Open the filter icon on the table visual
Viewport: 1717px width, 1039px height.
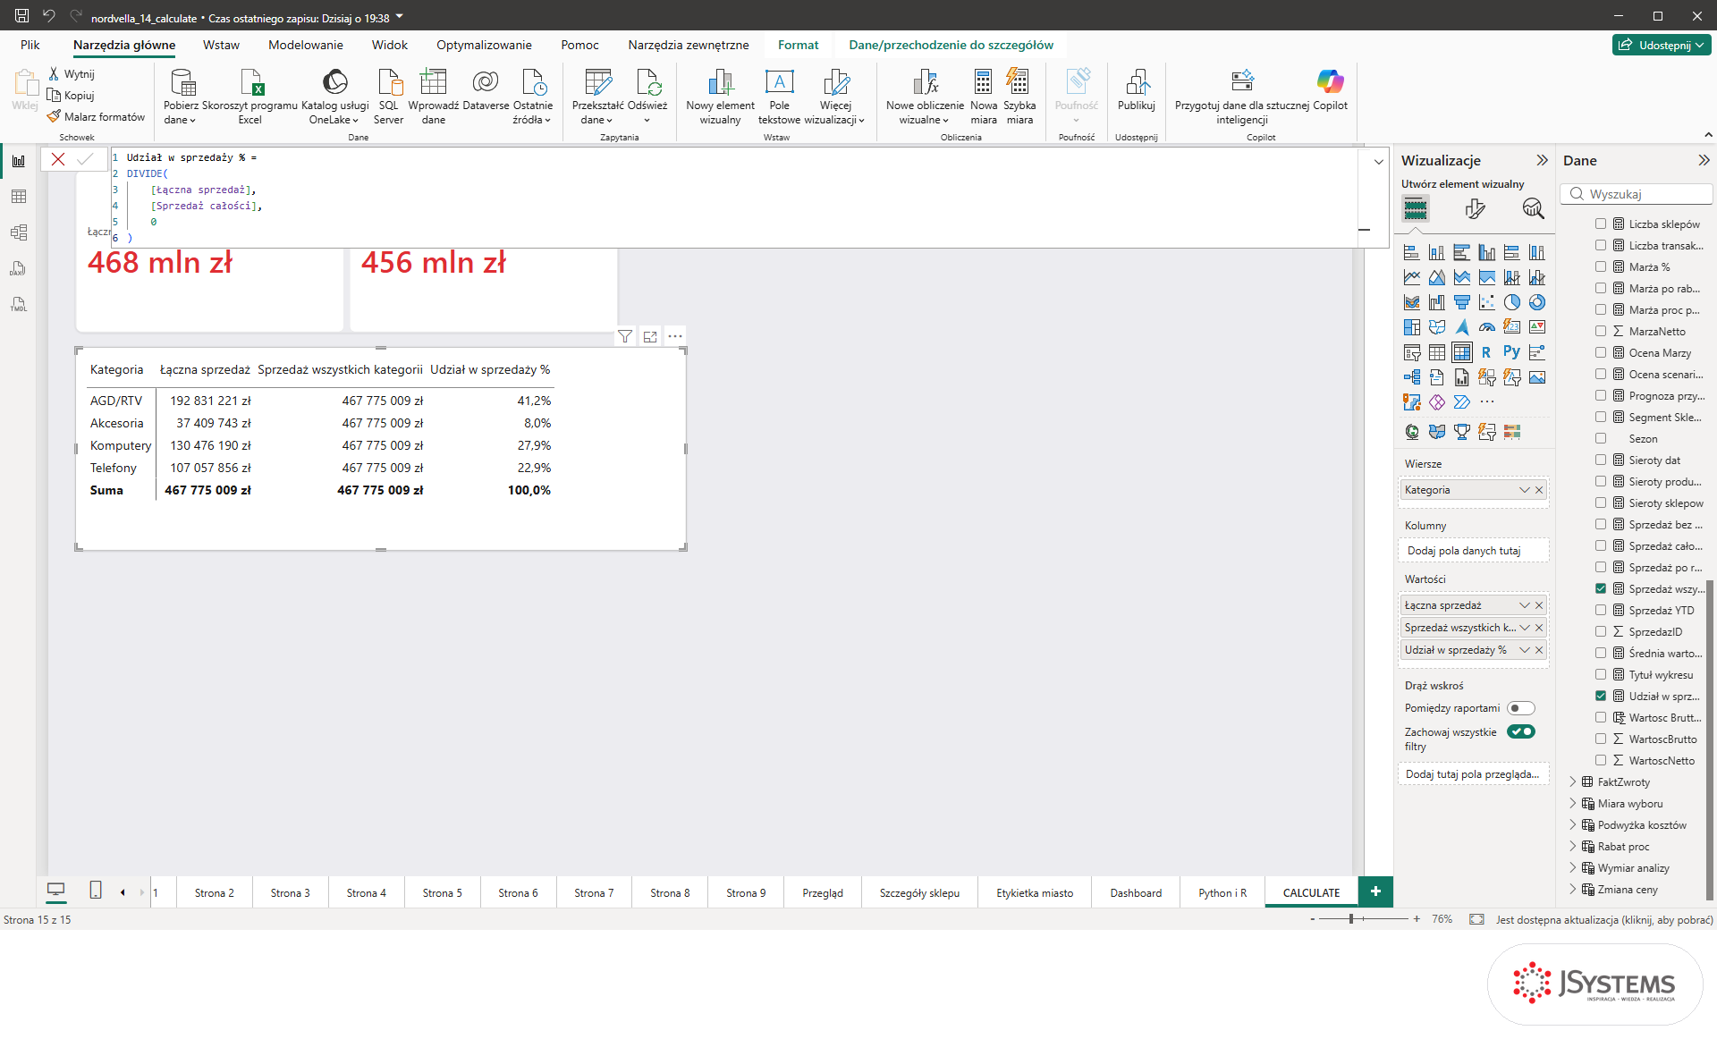coord(625,336)
